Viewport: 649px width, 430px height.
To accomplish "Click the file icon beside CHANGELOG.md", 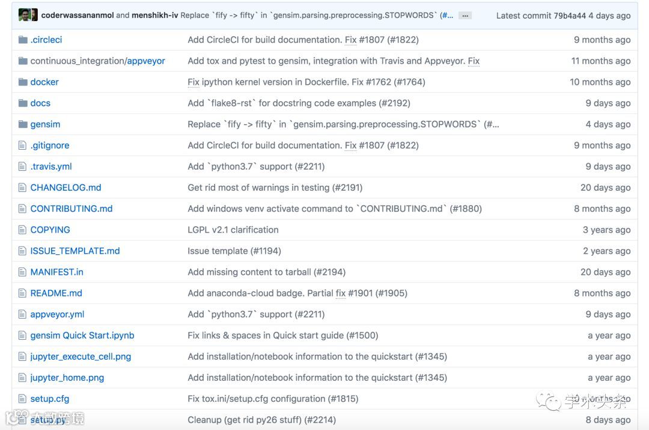I will click(x=23, y=188).
